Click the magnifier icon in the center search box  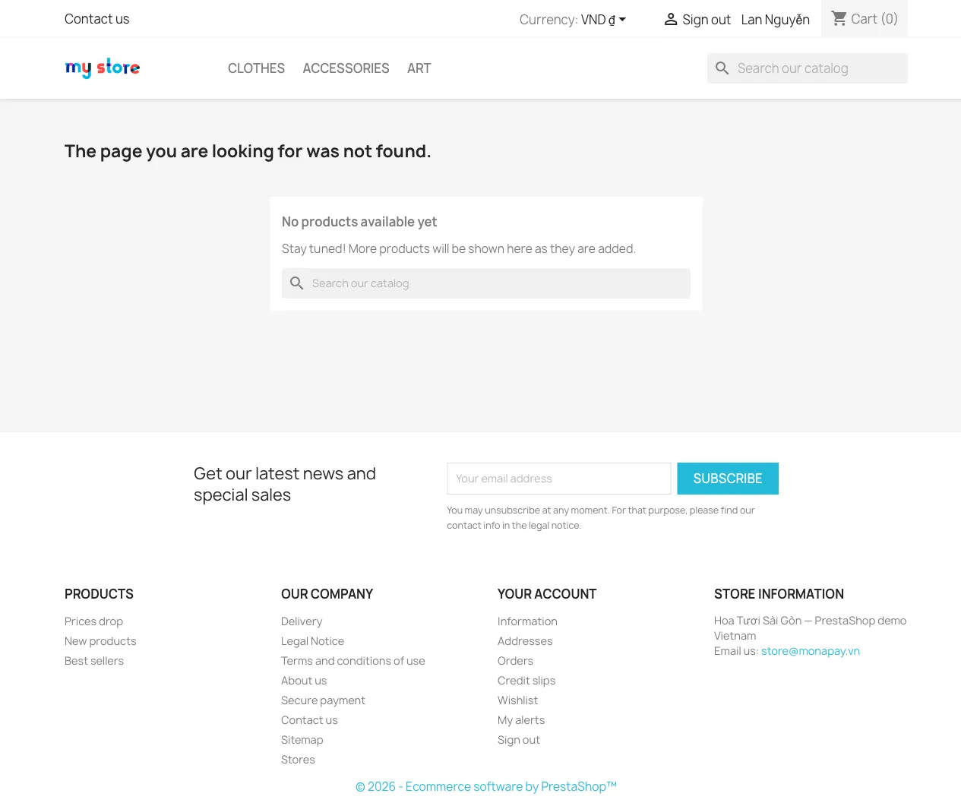click(297, 283)
